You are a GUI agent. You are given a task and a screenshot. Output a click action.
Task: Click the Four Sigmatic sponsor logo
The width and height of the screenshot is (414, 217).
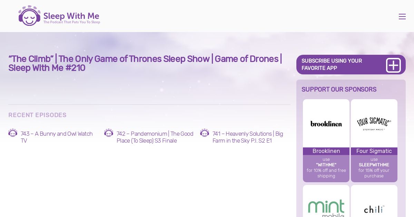point(374,123)
